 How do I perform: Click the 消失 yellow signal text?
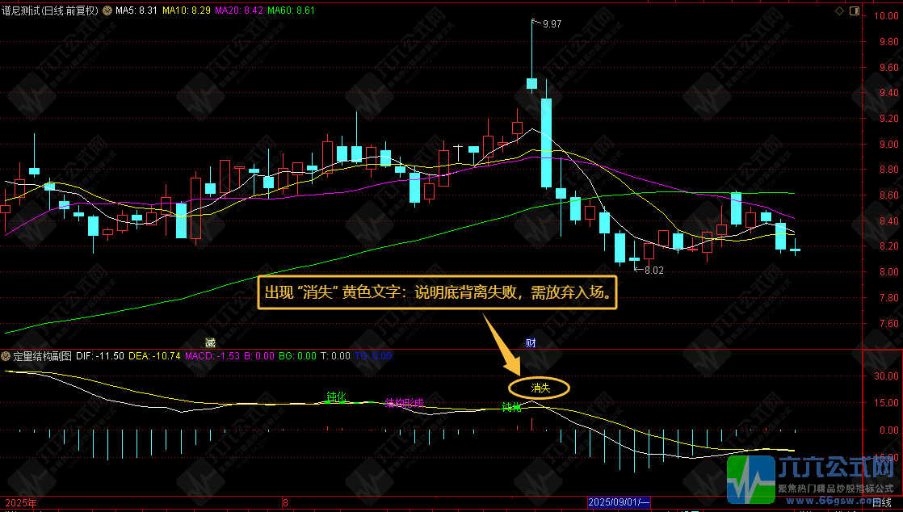(540, 388)
